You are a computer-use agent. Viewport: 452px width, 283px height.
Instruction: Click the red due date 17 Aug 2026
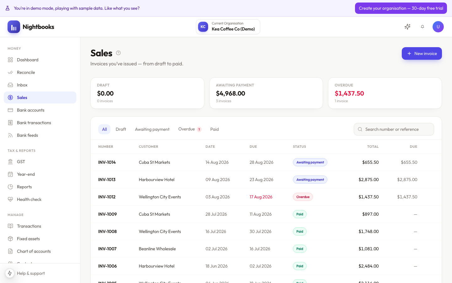point(261,197)
